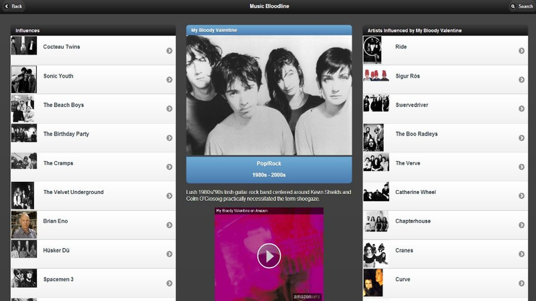
Task: Open Sonic Youth thumbnail image
Action: pos(24,79)
